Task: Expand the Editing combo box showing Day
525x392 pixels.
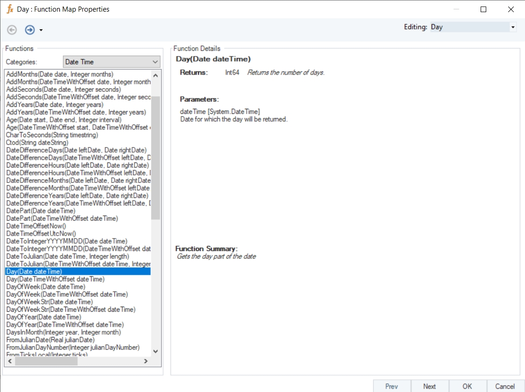Action: 513,27
